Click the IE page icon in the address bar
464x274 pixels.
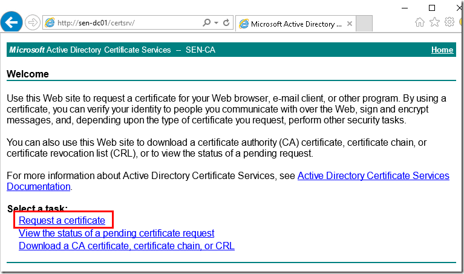tap(50, 23)
